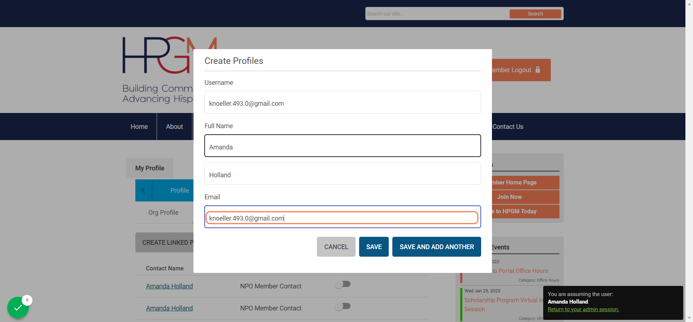Click the second NPO Member Contact cell
Viewport: 693px width, 322px height.
tap(271, 308)
